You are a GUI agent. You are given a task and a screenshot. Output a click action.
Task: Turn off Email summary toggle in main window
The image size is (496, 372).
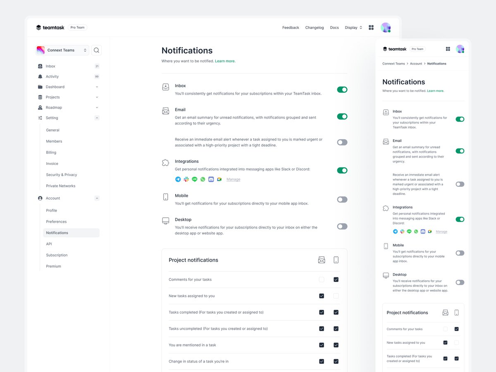(342, 117)
